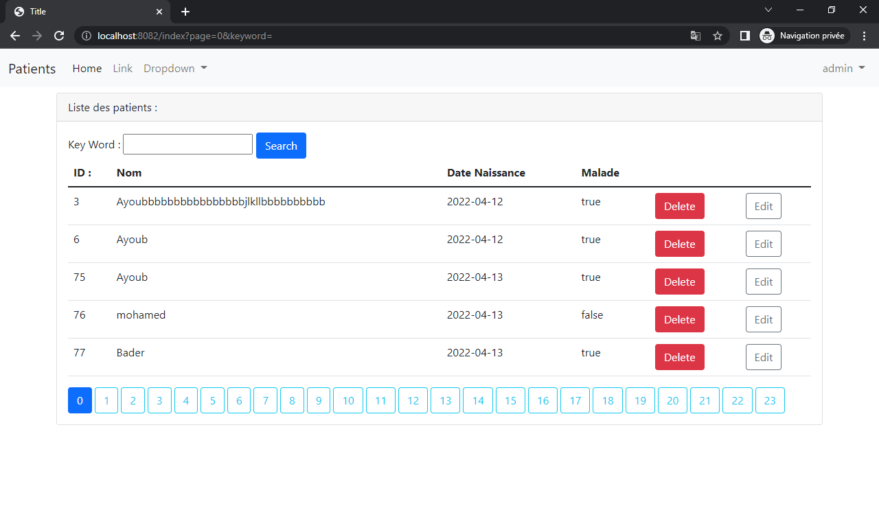The image size is (879, 515).
Task: Delete patient mohamed
Action: tap(680, 319)
